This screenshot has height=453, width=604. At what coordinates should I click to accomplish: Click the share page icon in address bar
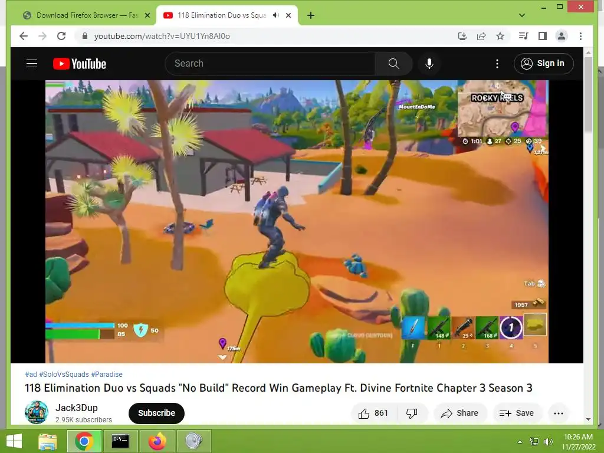(481, 36)
